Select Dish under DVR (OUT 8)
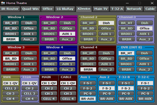The height and width of the screenshot is (105, 157). point(144,53)
